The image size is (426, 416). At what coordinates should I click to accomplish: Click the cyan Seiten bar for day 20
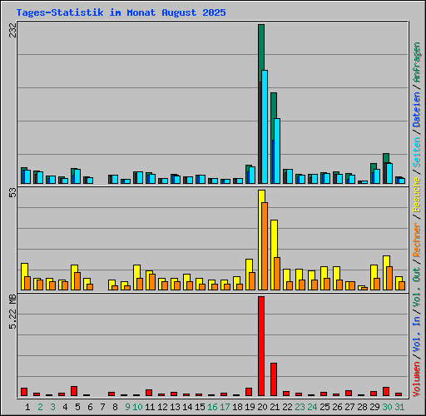point(265,126)
